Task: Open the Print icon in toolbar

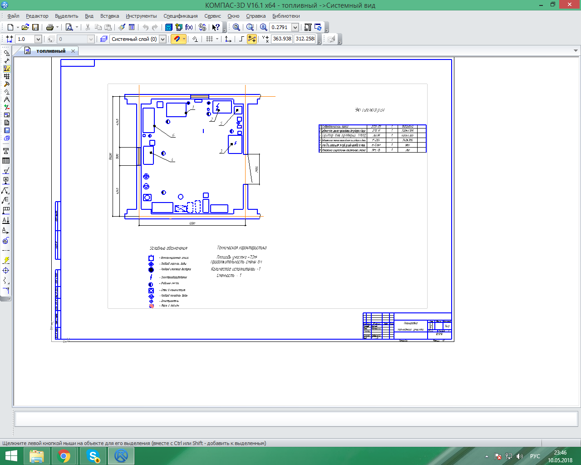Action: pyautogui.click(x=50, y=27)
